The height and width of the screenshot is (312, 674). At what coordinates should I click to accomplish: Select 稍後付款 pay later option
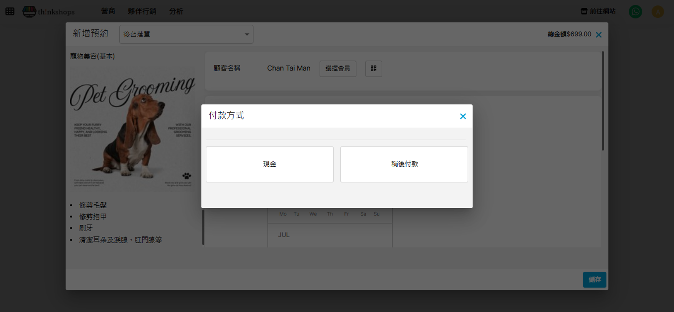click(x=404, y=164)
